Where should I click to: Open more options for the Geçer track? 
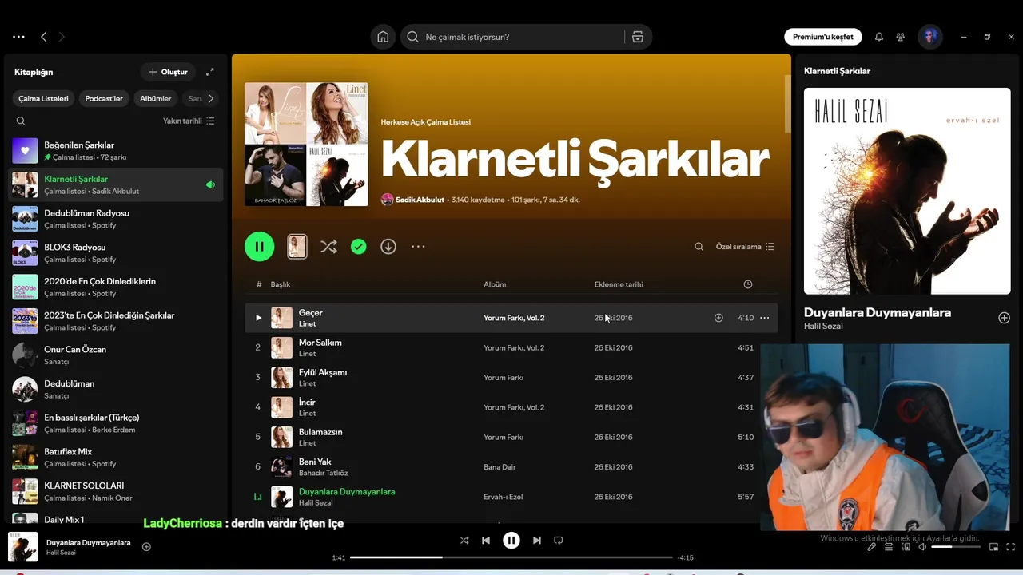764,318
